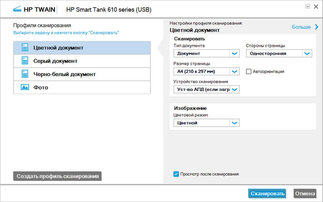Screen dimensions: 323x202
Task: Expand the Устройство сканирования dropdown
Action: click(x=235, y=89)
